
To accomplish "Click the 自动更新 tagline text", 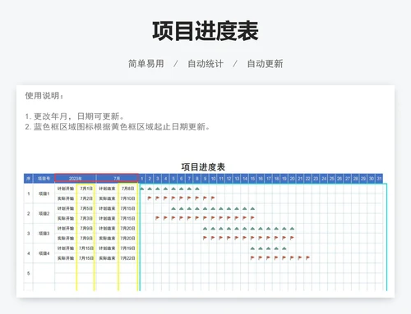I will [x=265, y=64].
